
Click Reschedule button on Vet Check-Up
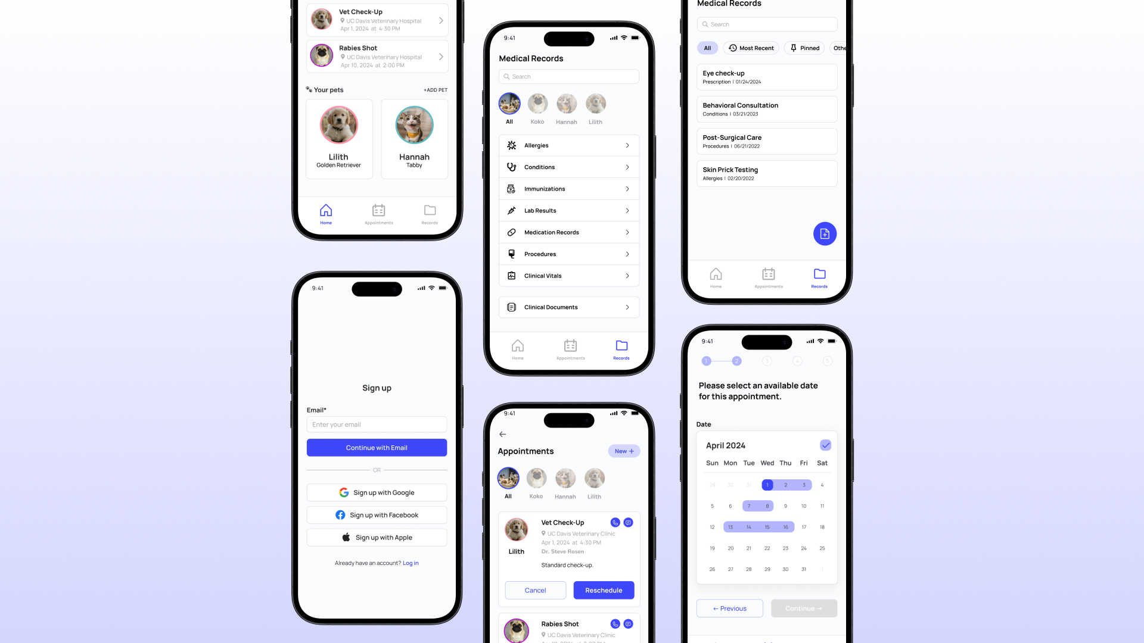coord(604,589)
